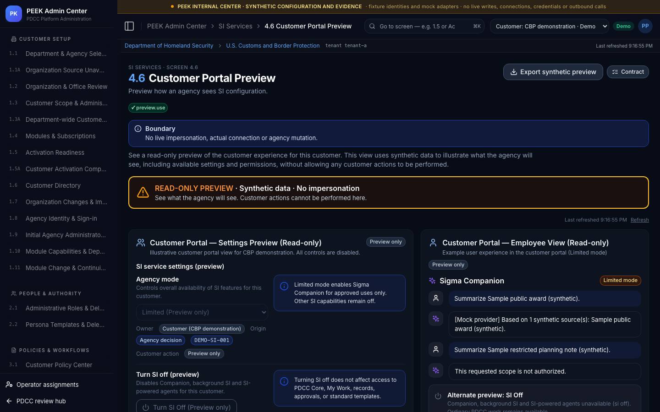Open Department of Homeland Security breadcrumb link

click(169, 46)
